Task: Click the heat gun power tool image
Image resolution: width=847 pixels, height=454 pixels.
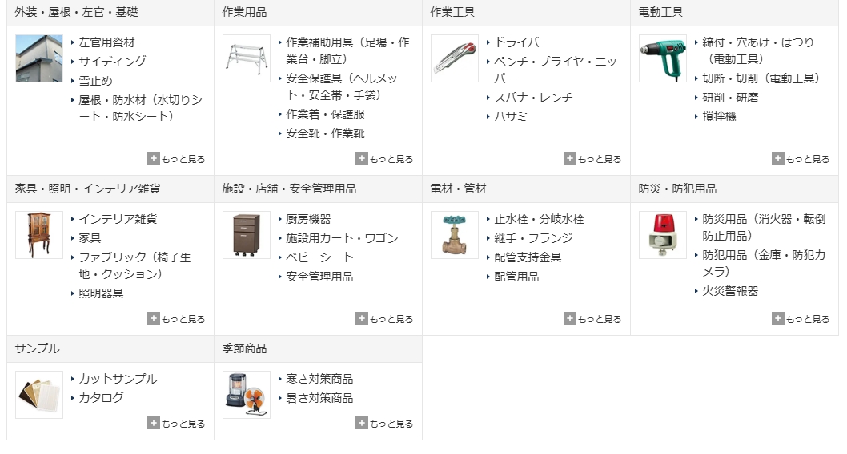Action: click(x=662, y=58)
